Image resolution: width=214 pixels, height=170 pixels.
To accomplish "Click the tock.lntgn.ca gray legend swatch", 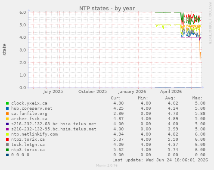I will tap(7, 145).
